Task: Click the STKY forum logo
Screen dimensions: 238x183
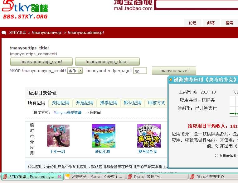Action: [25, 9]
